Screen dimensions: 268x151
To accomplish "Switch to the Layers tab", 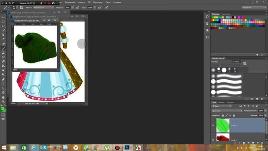I will pos(214,102).
